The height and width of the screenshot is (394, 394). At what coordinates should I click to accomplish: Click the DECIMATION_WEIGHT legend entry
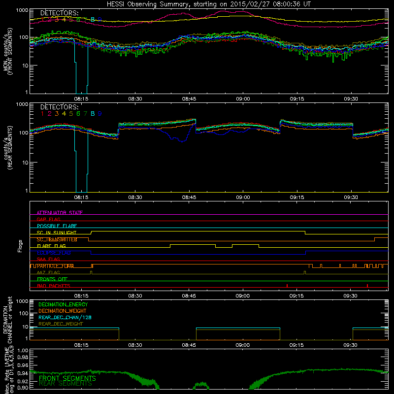coord(63,311)
